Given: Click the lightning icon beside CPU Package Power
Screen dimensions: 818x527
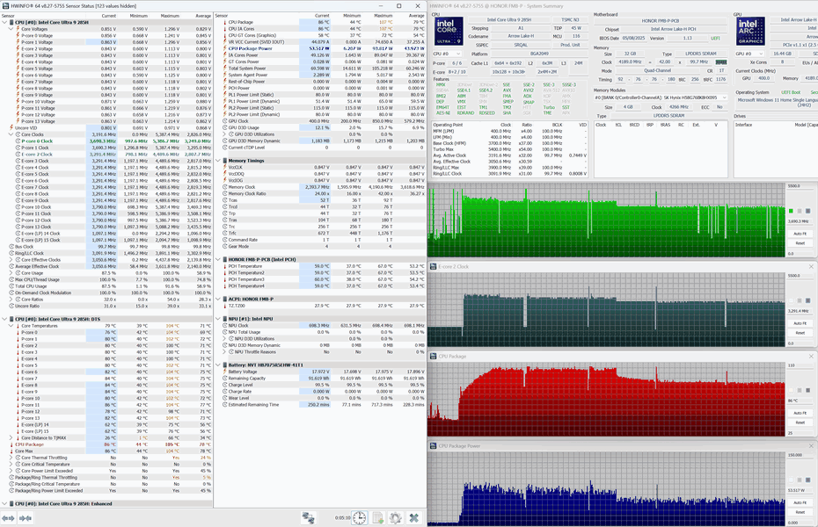Looking at the screenshot, I should point(225,48).
